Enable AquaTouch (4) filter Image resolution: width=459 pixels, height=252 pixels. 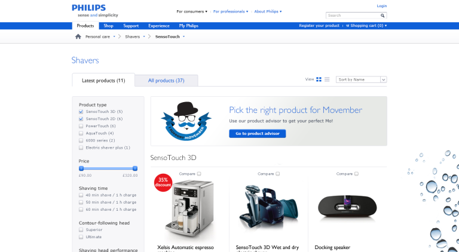point(81,133)
